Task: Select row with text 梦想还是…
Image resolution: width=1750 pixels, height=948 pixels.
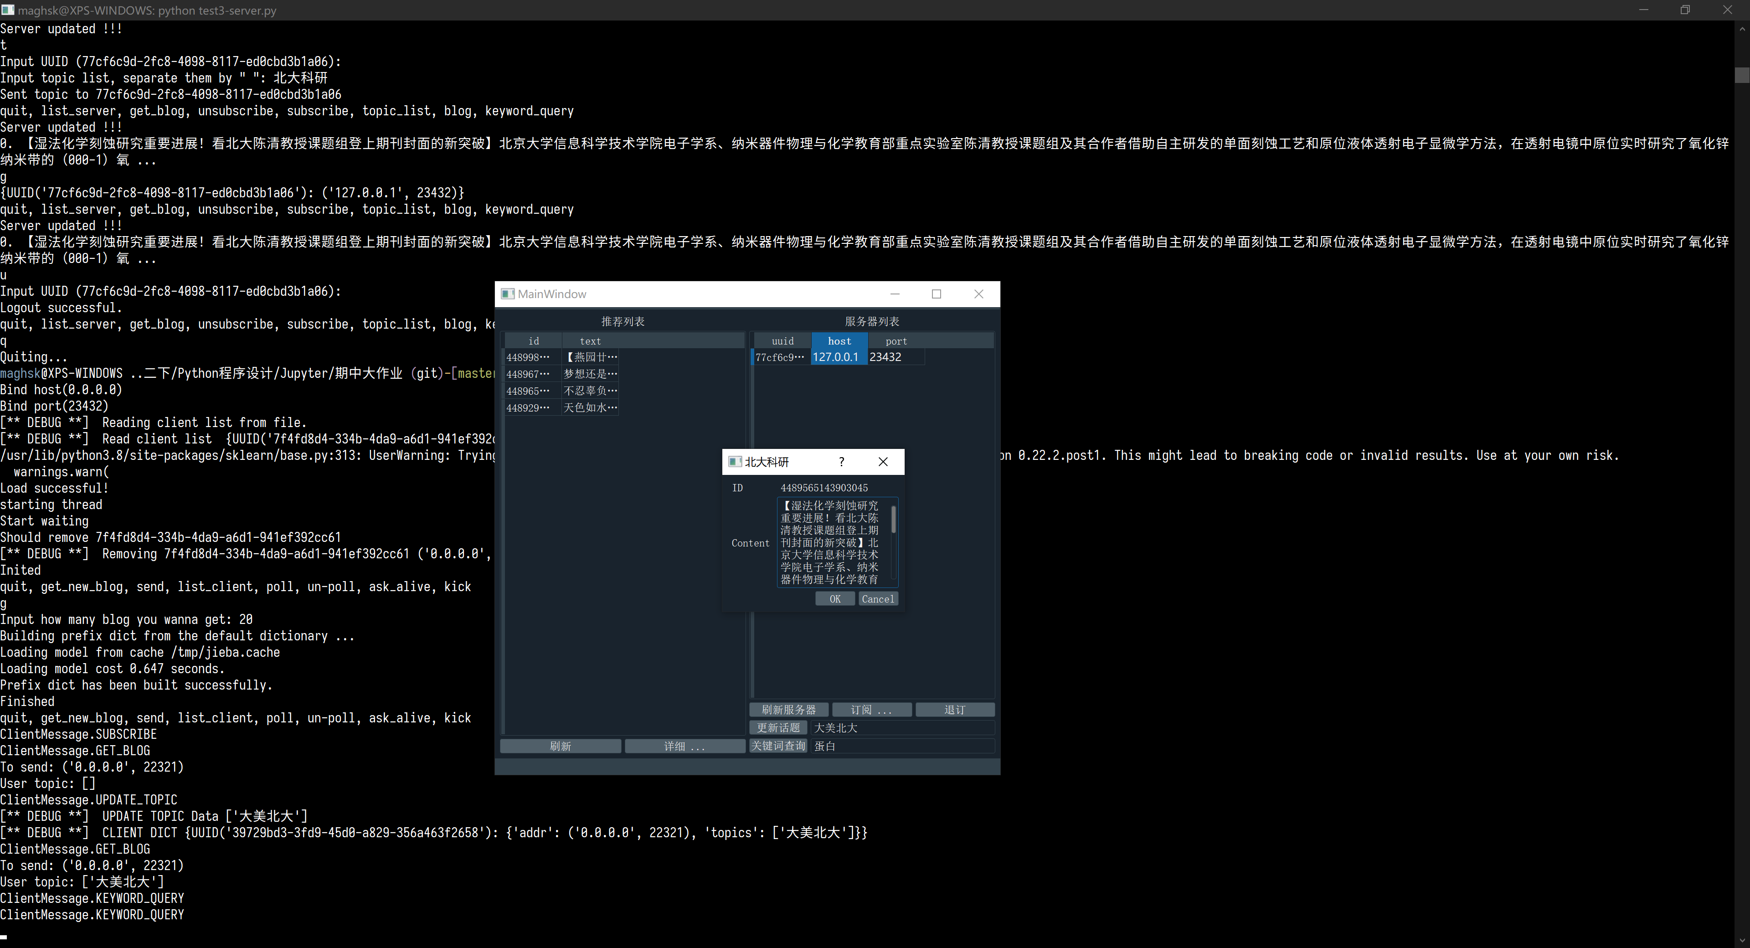Action: point(590,374)
